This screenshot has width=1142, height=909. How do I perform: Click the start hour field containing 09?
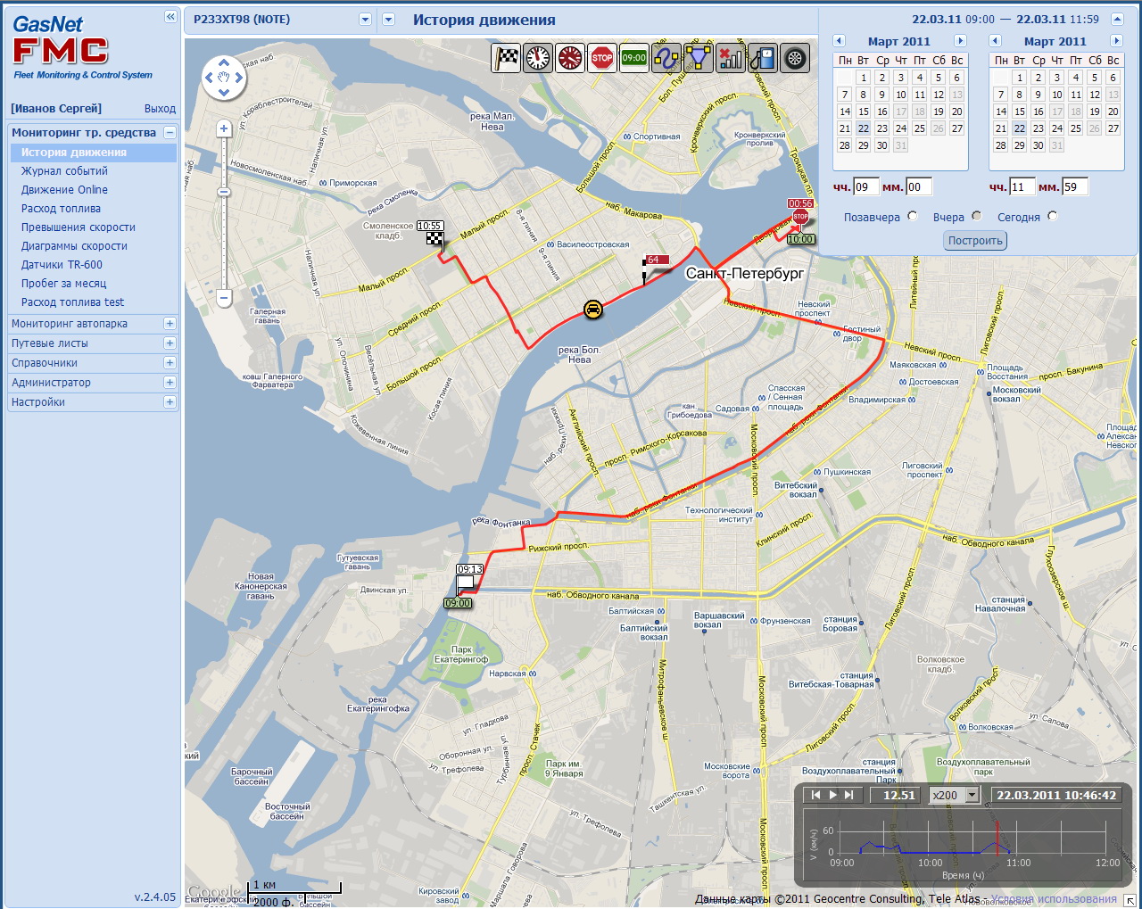point(866,186)
